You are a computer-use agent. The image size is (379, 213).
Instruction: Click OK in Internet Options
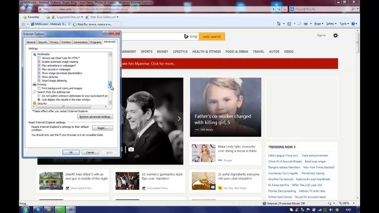(x=71, y=153)
